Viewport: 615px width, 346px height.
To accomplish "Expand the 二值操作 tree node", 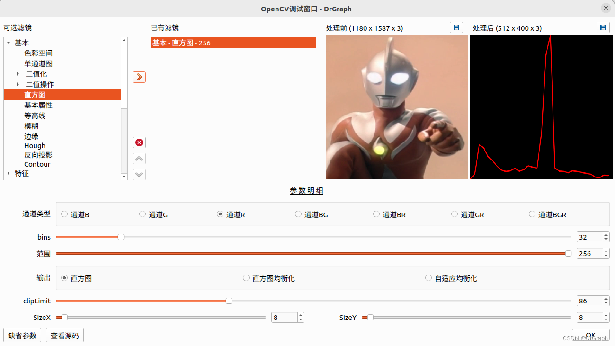I will (18, 84).
